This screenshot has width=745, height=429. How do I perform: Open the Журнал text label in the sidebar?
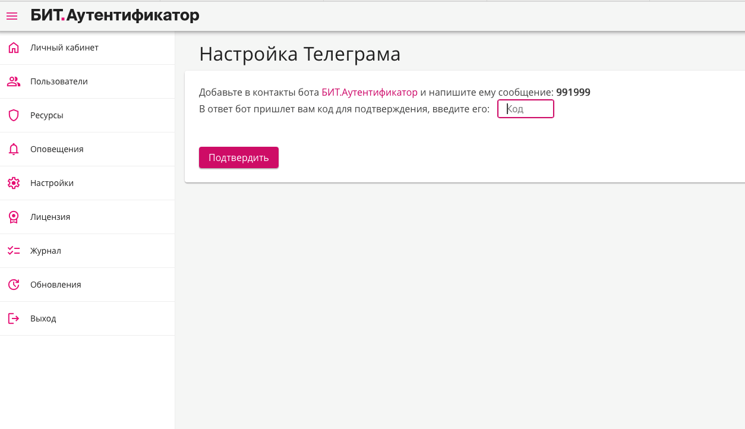tap(46, 251)
